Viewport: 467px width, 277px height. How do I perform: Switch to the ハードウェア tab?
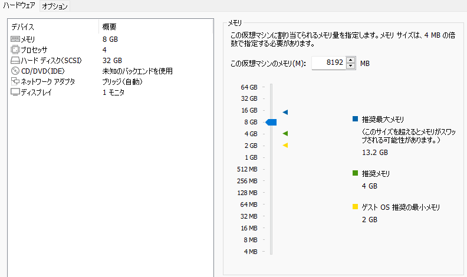[19, 5]
